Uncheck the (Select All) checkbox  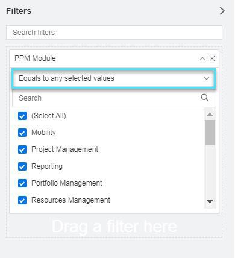pos(22,116)
